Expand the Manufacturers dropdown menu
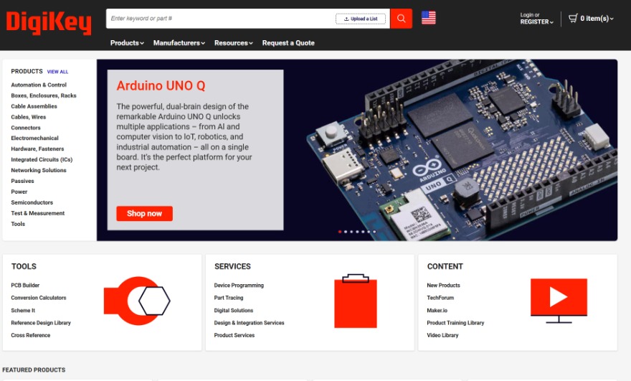Image resolution: width=631 pixels, height=381 pixels. 179,43
